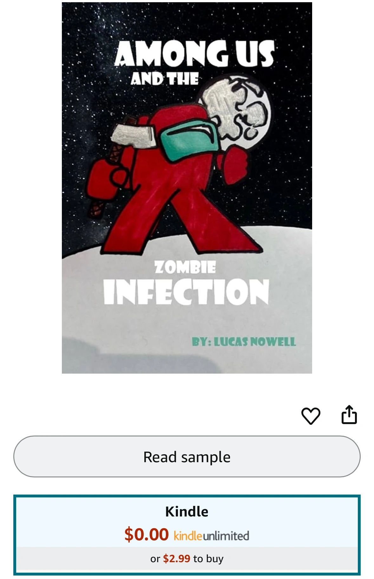This screenshot has width=374, height=579.
Task: Choose the $2.99 to buy option
Action: tap(187, 559)
